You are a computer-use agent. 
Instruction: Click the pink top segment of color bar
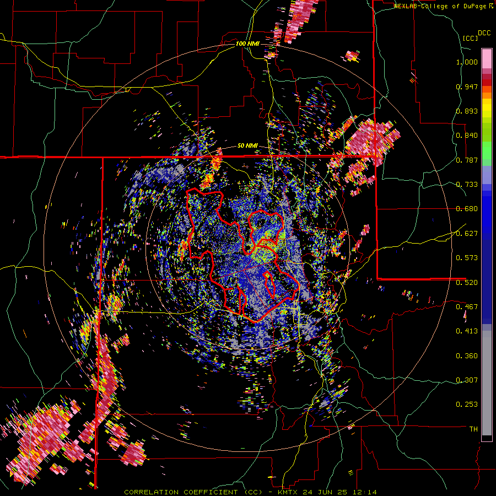click(487, 58)
